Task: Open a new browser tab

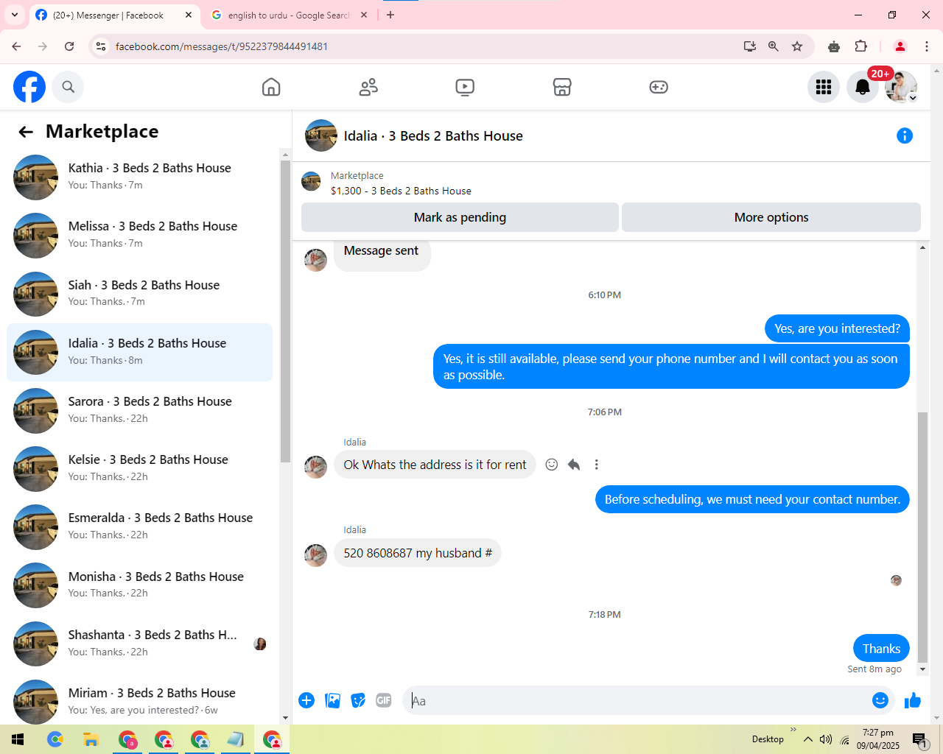Action: pos(390,15)
